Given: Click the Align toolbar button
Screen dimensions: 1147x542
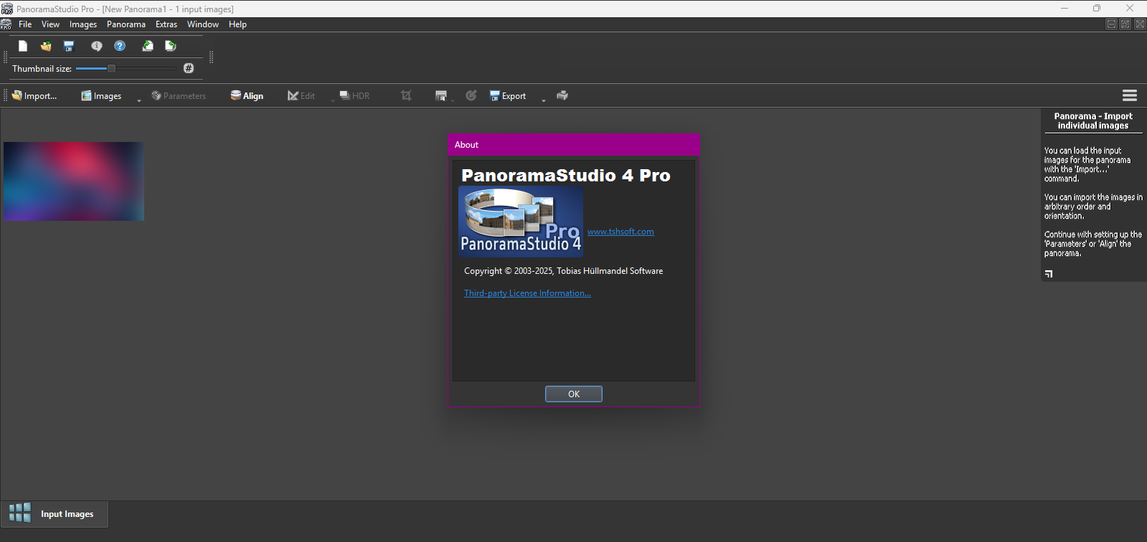Looking at the screenshot, I should tap(247, 95).
